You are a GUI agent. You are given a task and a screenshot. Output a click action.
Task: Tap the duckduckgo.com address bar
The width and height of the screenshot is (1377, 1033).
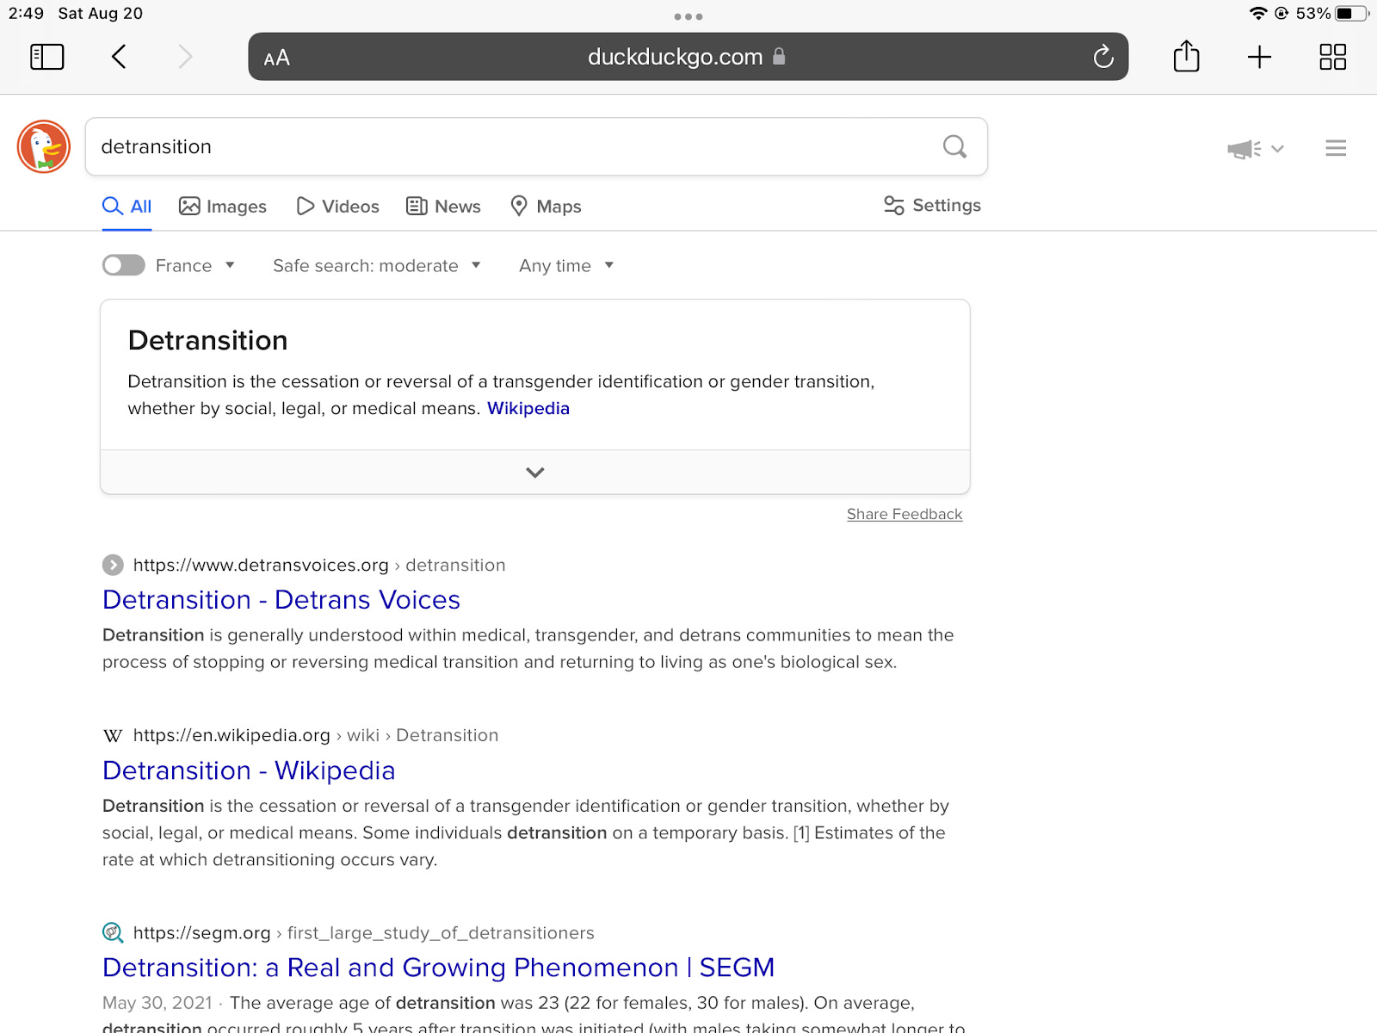(x=688, y=57)
